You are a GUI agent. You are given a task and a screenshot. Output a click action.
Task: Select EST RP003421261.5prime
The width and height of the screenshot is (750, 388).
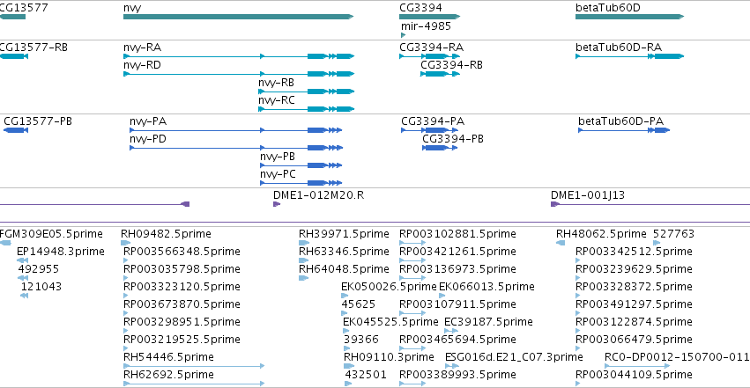click(x=412, y=260)
